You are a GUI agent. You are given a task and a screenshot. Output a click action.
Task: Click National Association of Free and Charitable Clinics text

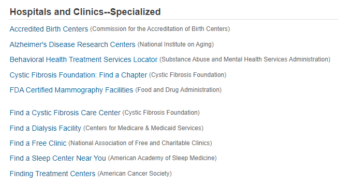click(x=140, y=143)
